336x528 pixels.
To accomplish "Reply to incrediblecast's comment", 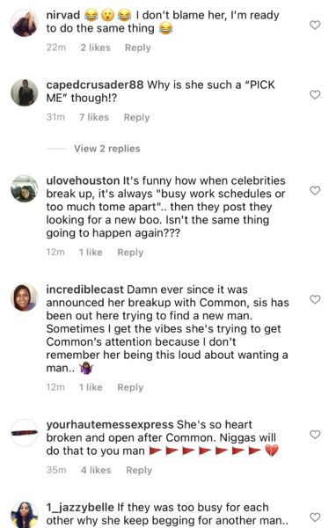I will pos(130,387).
